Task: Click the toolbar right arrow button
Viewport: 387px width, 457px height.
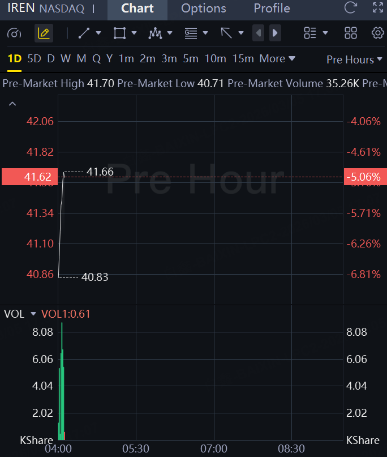Action: click(x=275, y=33)
